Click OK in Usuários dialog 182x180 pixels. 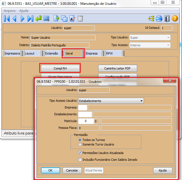click(x=51, y=170)
